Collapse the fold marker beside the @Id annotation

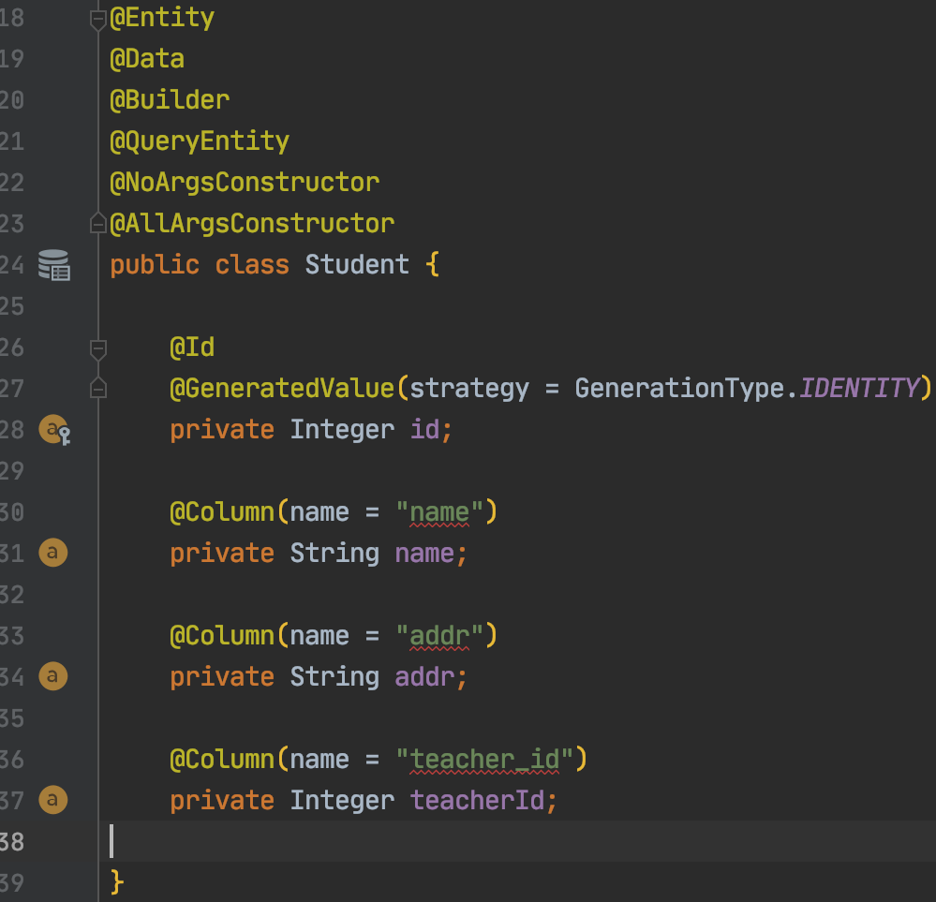[97, 347]
